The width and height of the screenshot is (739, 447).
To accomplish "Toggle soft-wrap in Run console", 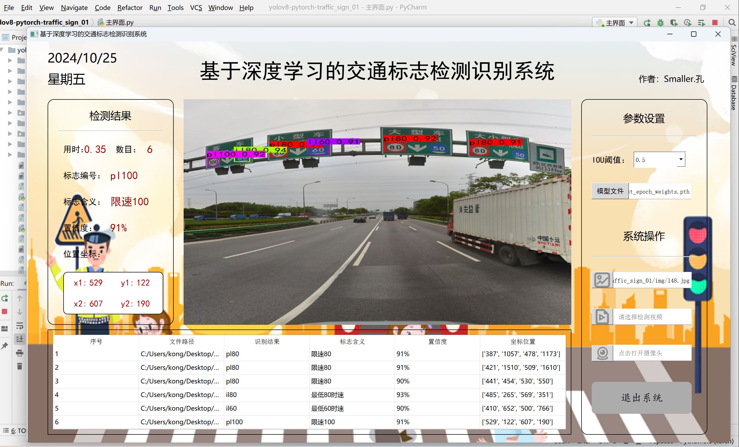I will [20, 326].
